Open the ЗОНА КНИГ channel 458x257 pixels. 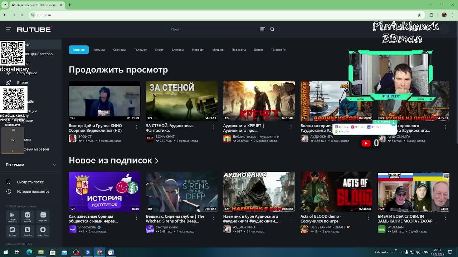(x=165, y=136)
